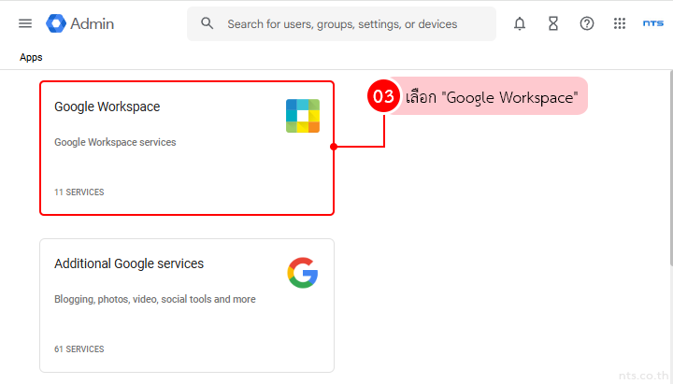Viewport: 673px width, 384px height.
Task: Click the red "03" step badge
Action: click(x=383, y=96)
